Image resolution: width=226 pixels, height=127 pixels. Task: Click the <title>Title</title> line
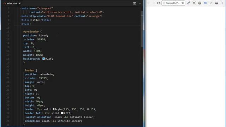pyautogui.click(x=36, y=20)
